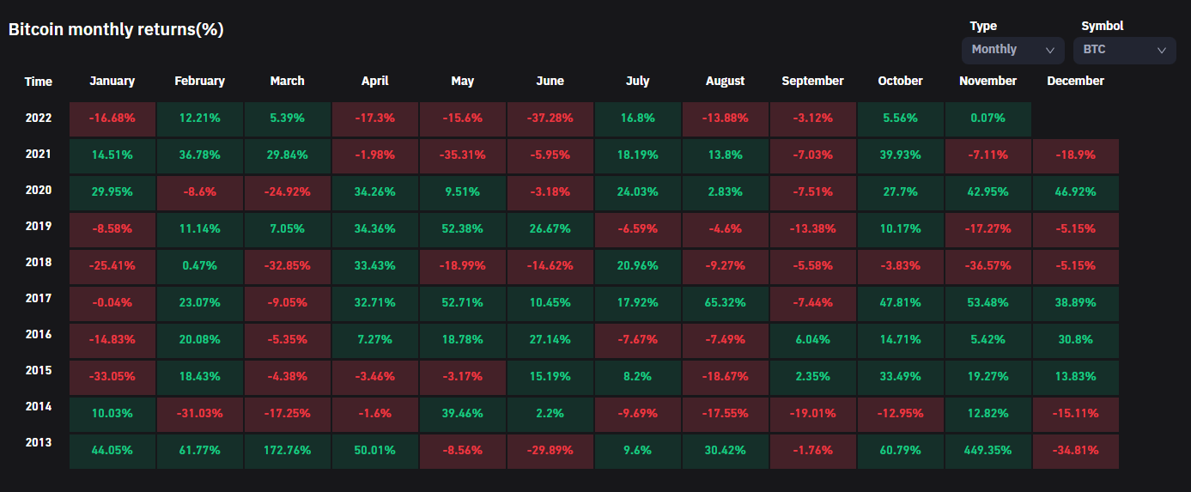1191x492 pixels.
Task: Click the Bitcoin monthly returns(%) title
Action: (116, 29)
